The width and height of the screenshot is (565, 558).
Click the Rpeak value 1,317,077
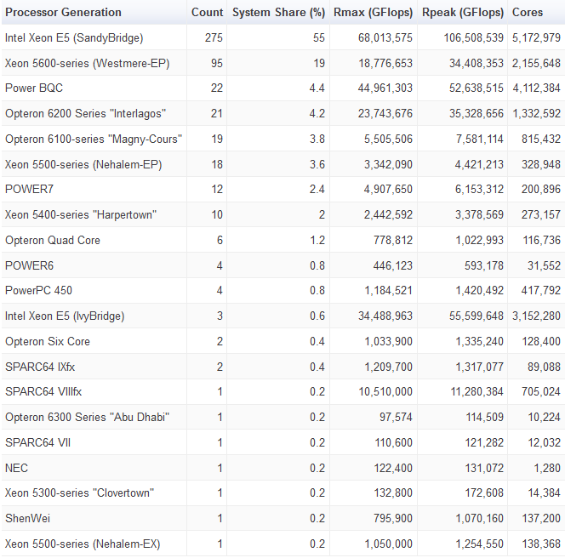coord(480,367)
